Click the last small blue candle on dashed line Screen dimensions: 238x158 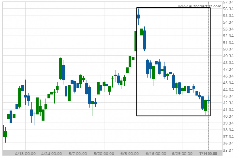(208, 100)
